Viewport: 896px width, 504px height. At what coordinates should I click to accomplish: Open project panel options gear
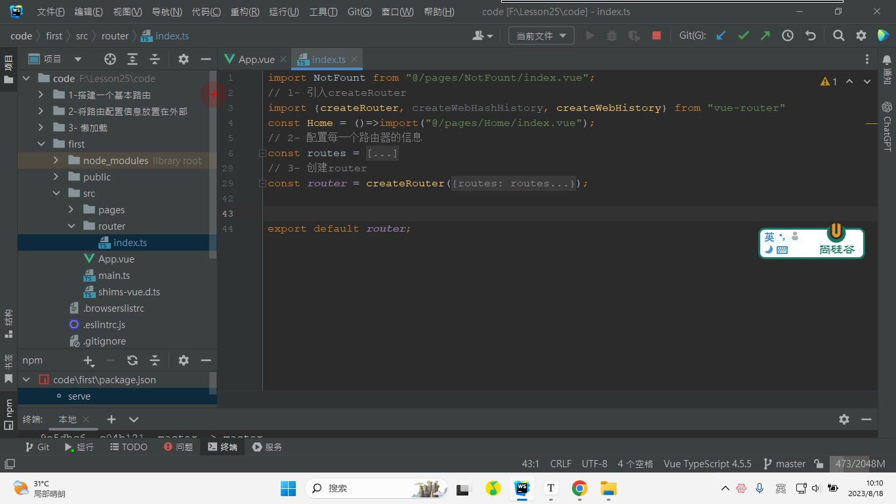pos(184,59)
